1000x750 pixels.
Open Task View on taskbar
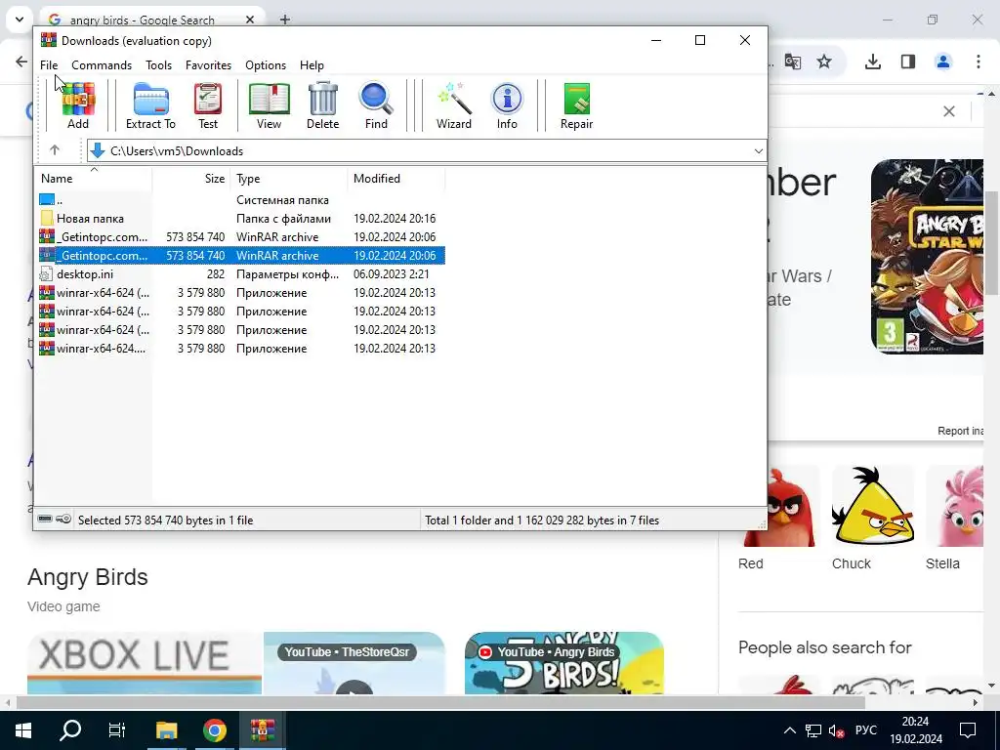(117, 730)
